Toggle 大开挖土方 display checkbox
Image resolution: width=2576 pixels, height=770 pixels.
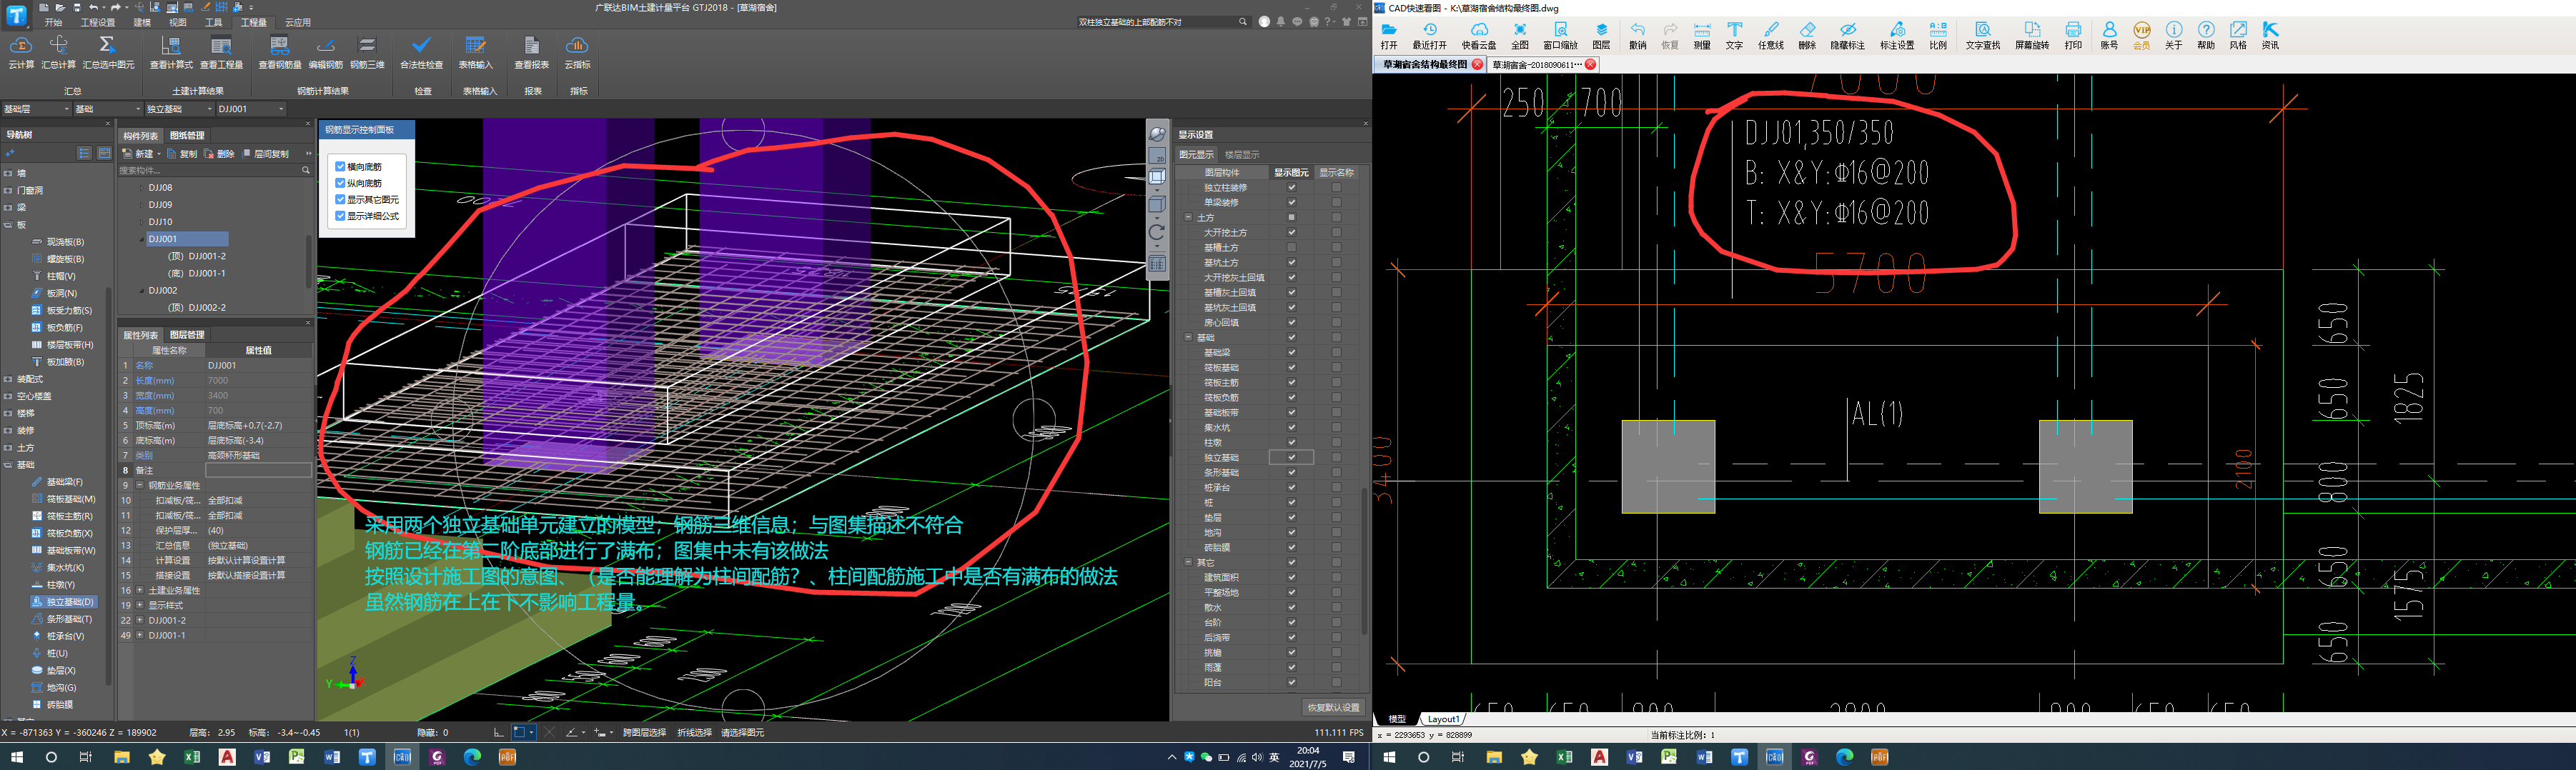tap(1291, 233)
